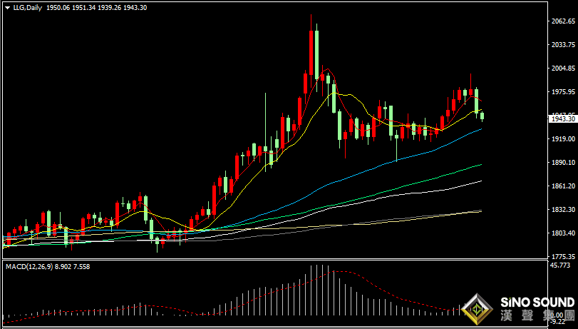Click the 1803.40 price axis label

pyautogui.click(x=563, y=233)
